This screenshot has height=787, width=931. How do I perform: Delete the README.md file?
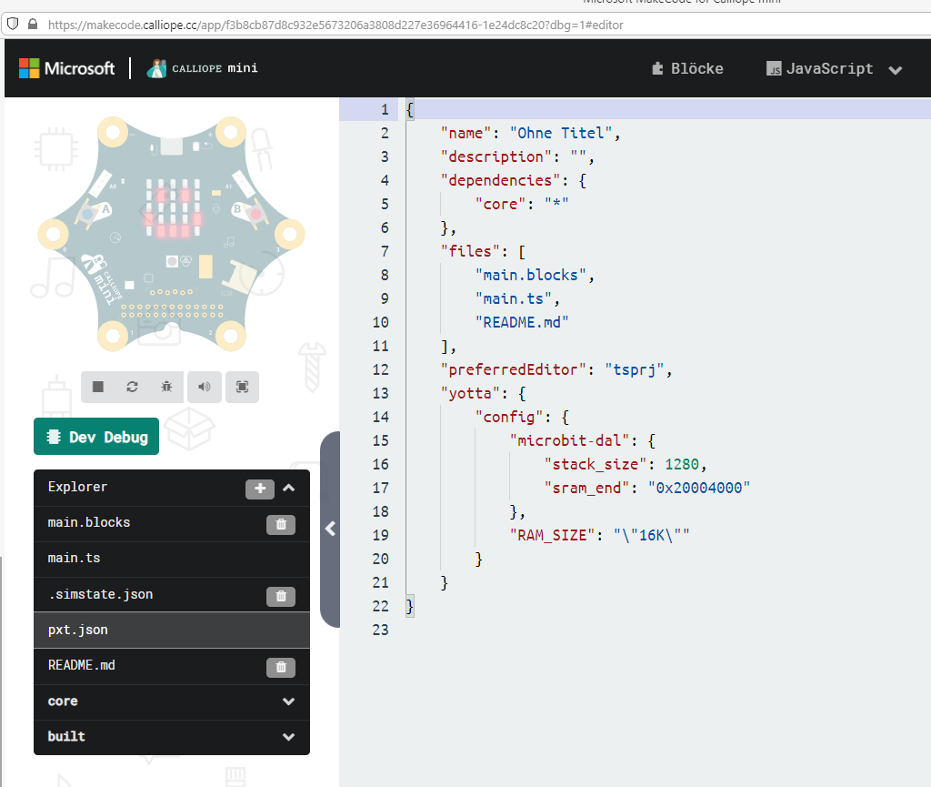[280, 667]
